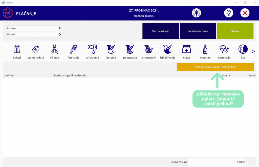Expand the Odrasli selector arrow

coord(60,34)
